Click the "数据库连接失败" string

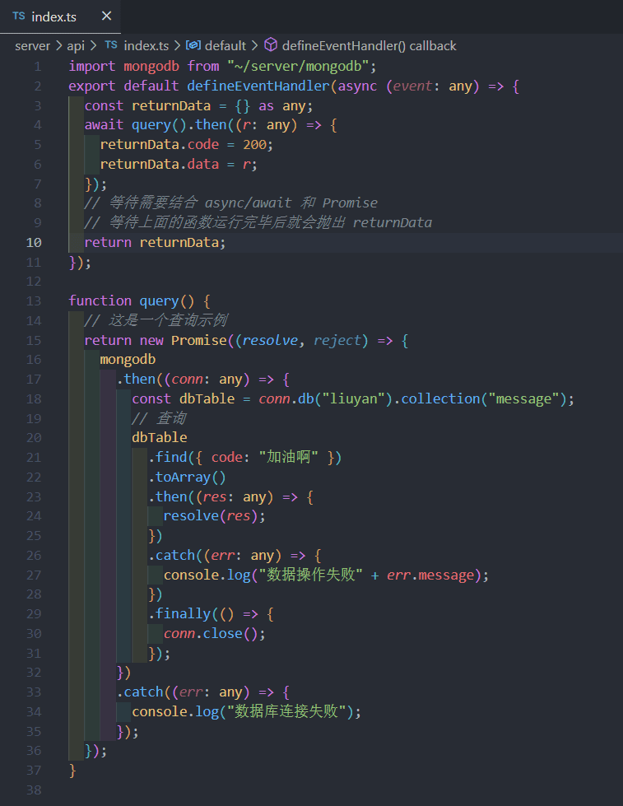(287, 712)
